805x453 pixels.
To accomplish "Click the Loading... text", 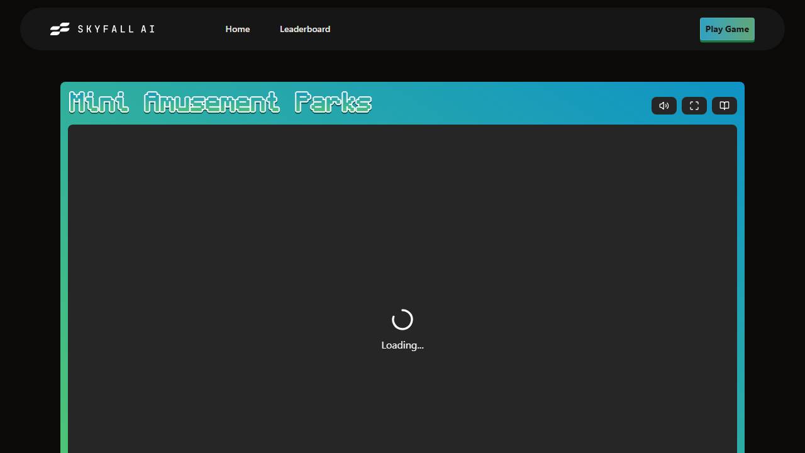I will pyautogui.click(x=402, y=345).
